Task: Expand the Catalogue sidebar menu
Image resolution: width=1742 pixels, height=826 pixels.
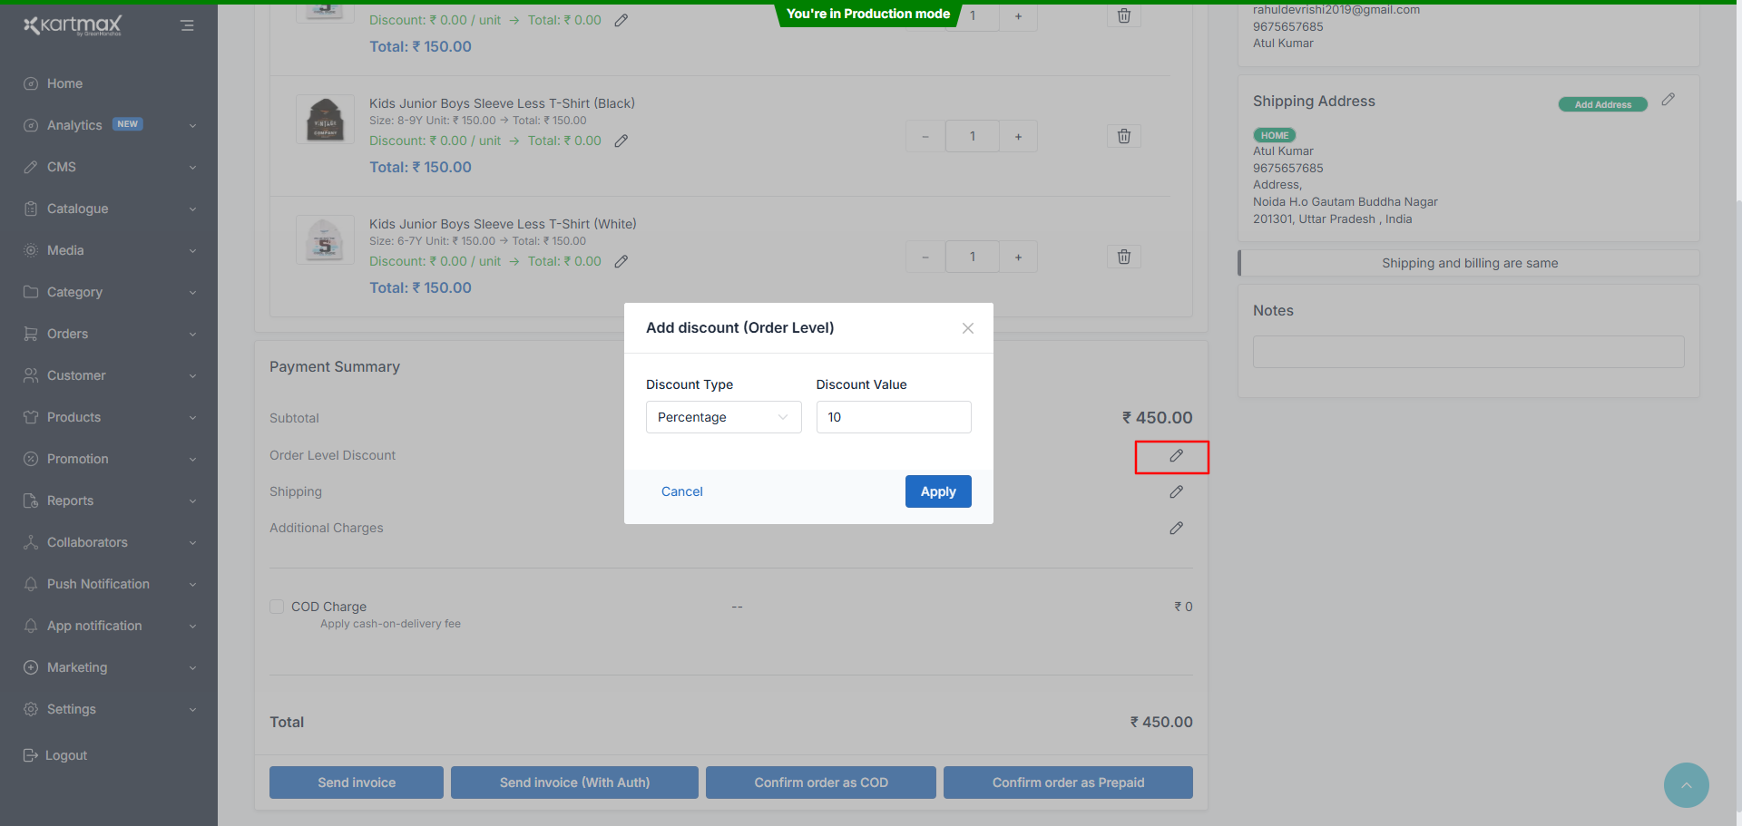Action: [109, 209]
